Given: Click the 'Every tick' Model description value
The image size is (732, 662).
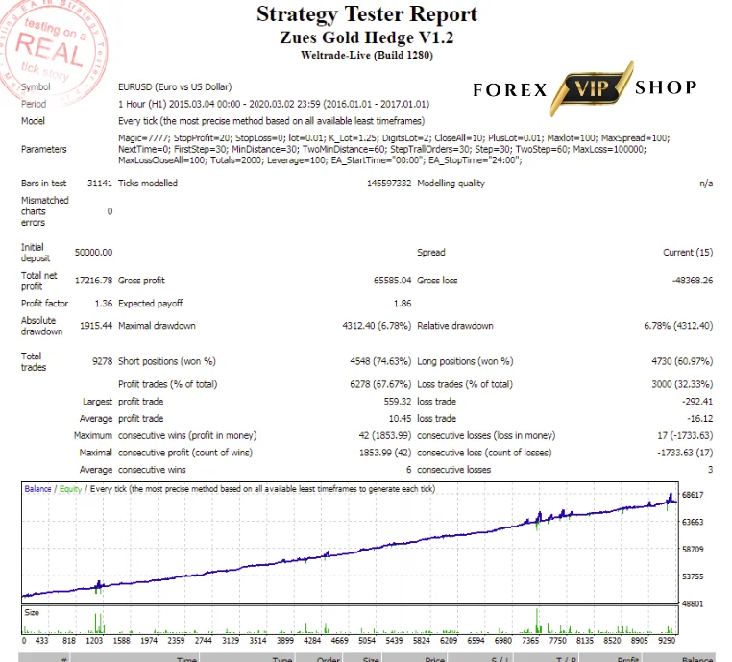Looking at the screenshot, I should [271, 121].
